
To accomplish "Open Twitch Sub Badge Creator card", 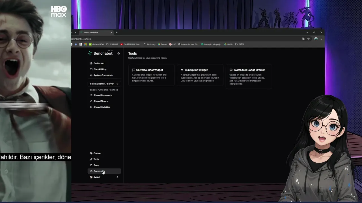I will click(x=249, y=76).
